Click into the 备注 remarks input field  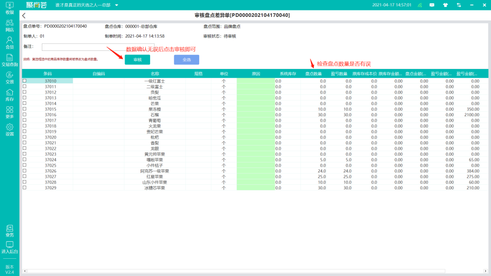98,47
